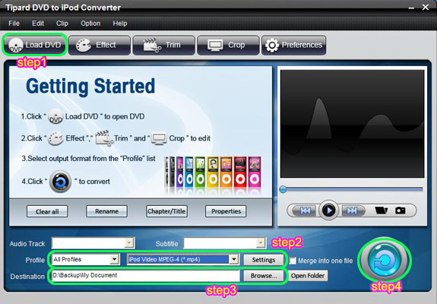Click the DVD icon in Getting Started step 1
The width and height of the screenshot is (437, 304).
click(55, 116)
